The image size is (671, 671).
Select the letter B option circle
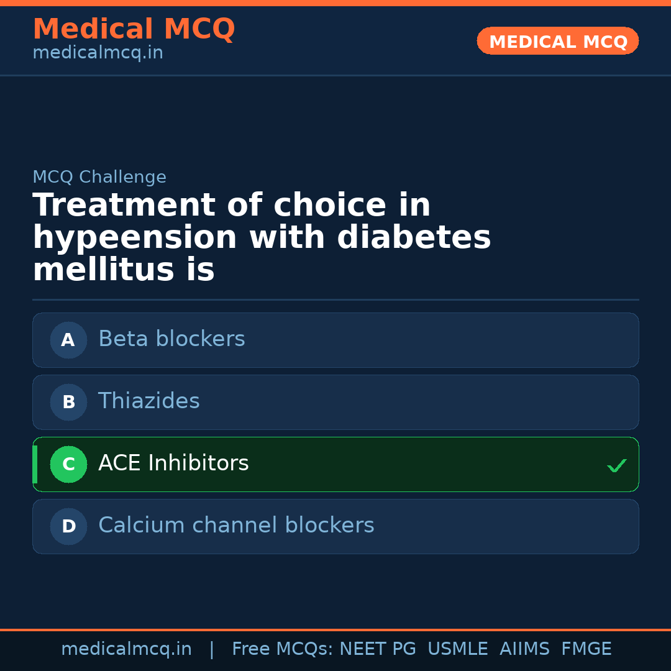click(x=68, y=402)
